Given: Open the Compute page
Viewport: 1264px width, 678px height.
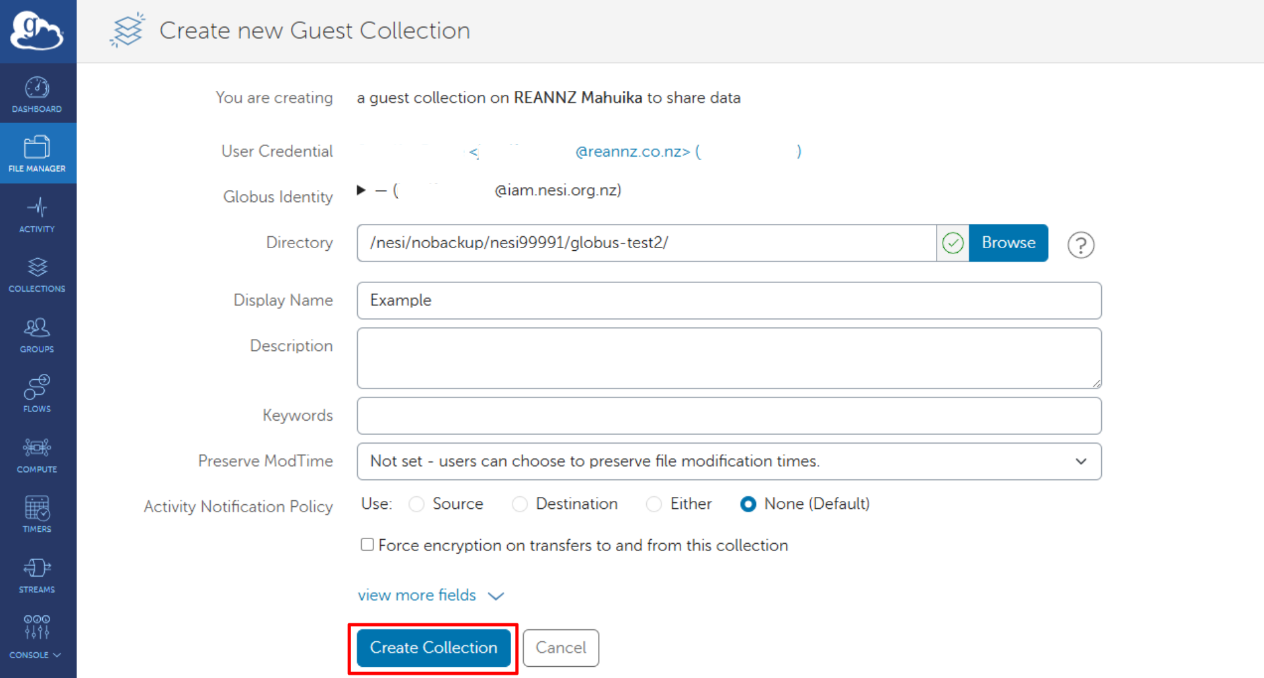Looking at the screenshot, I should point(38,455).
